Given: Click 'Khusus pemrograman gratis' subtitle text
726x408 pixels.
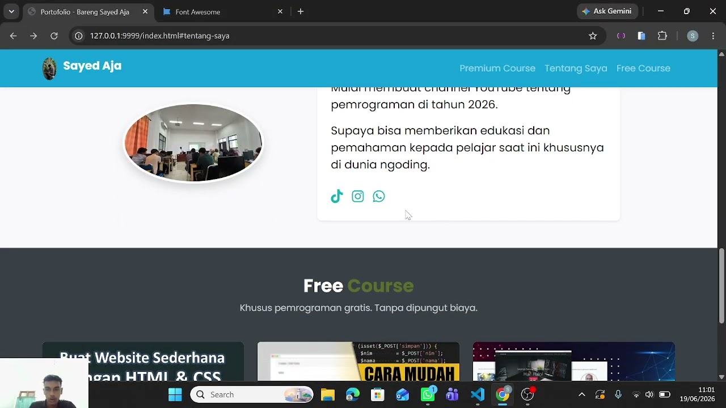Looking at the screenshot, I should (x=358, y=308).
